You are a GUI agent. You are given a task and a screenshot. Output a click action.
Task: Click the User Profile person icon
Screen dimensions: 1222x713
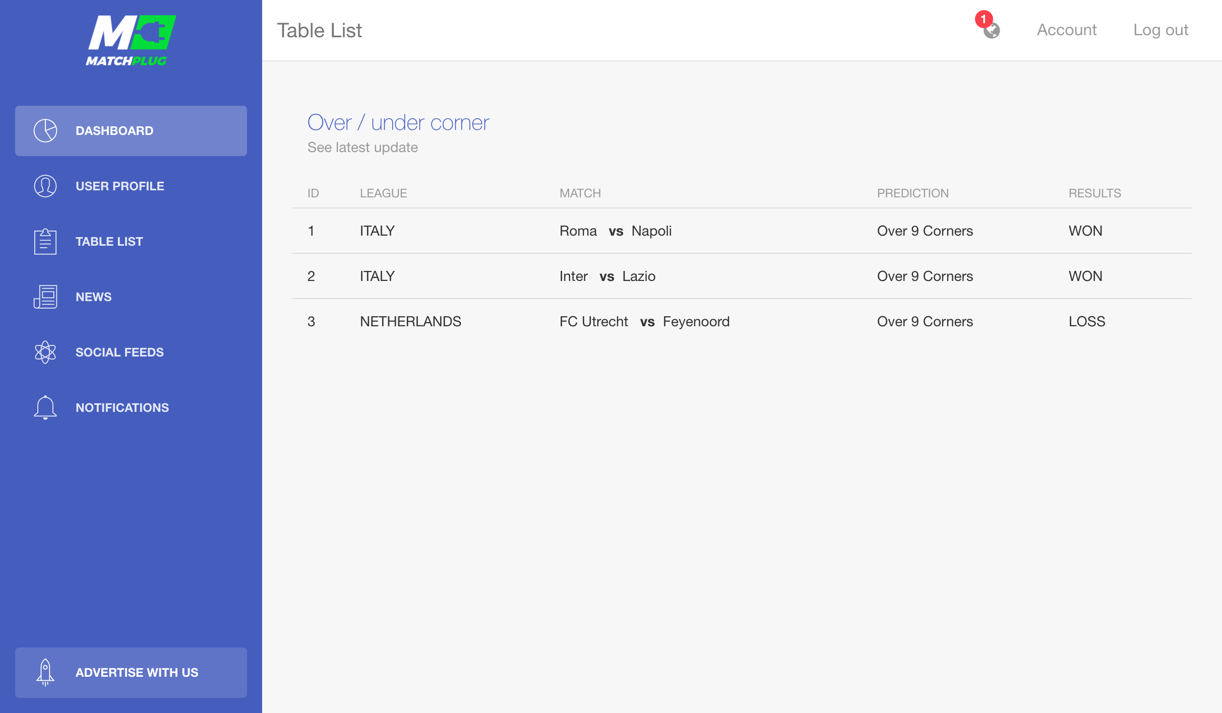[x=45, y=186]
